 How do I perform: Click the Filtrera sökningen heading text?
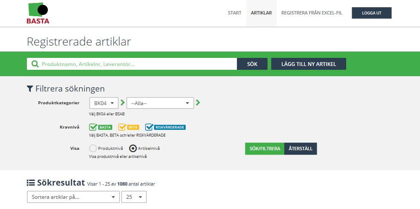point(70,89)
